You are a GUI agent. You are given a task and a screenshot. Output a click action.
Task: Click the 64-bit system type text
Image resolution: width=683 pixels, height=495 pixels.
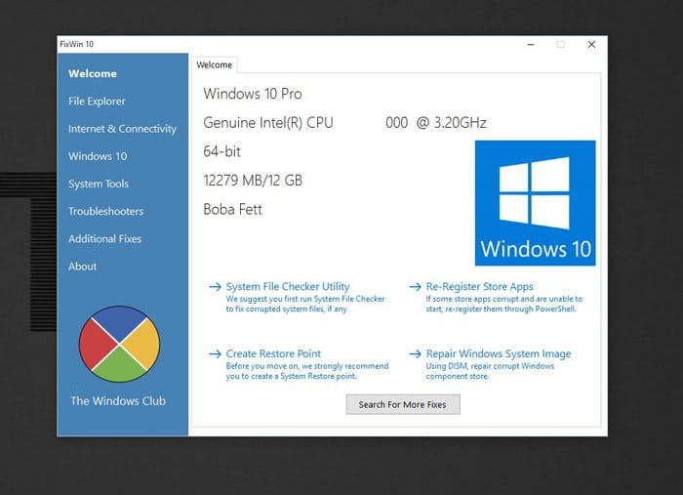pos(221,151)
